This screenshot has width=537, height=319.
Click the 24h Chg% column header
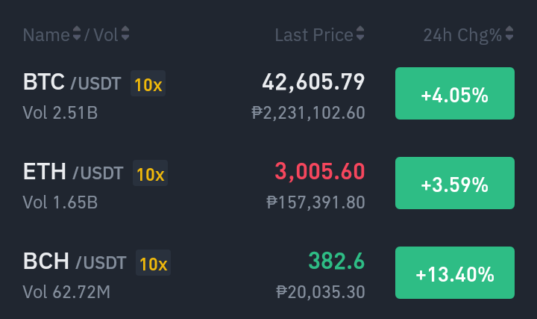tap(462, 35)
